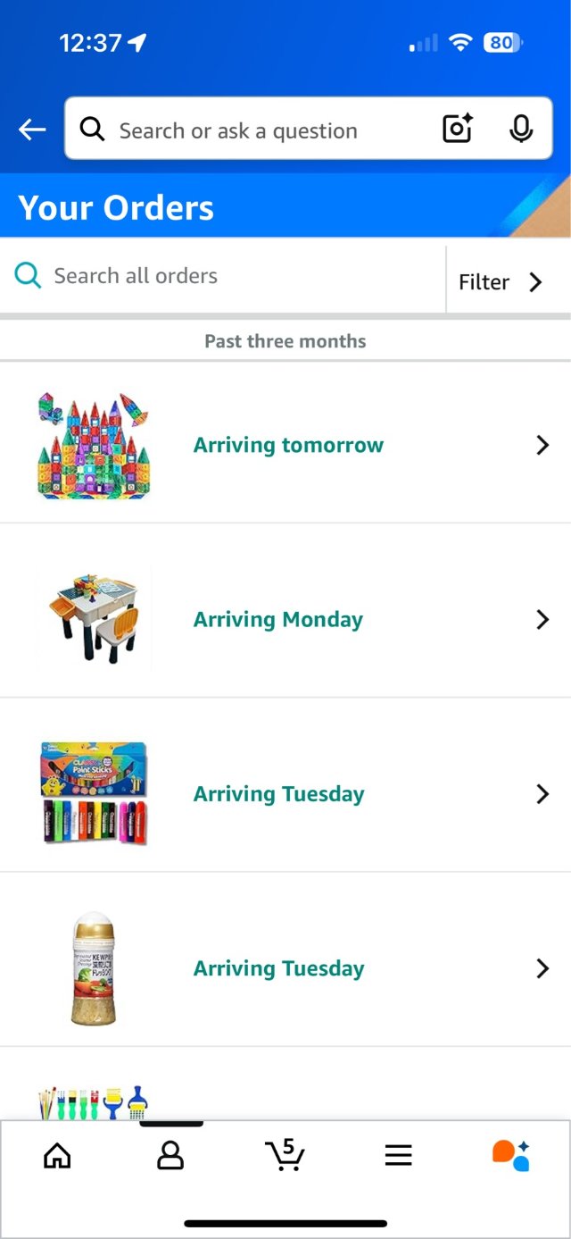Tap the back arrow icon

pyautogui.click(x=32, y=130)
